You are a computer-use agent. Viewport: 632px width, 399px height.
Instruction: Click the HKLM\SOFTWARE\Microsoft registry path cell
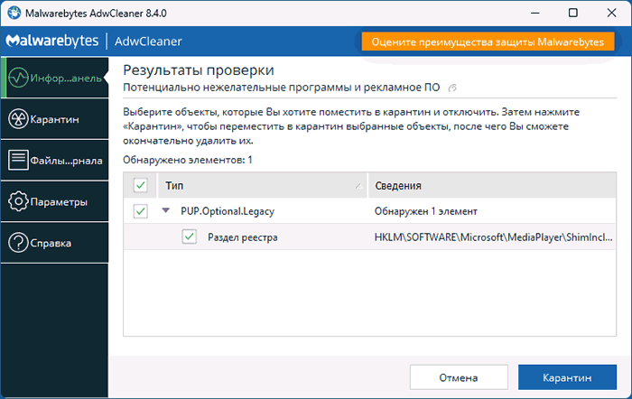[493, 237]
